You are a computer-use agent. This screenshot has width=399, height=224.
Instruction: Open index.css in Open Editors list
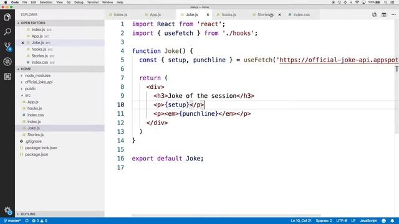click(39, 62)
